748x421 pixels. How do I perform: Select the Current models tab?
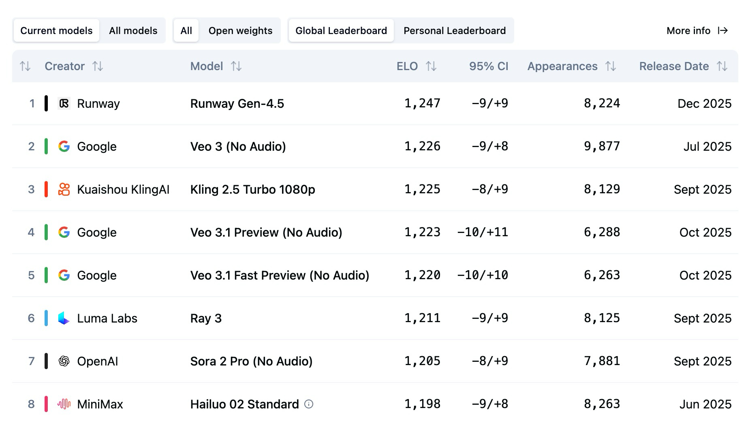coord(56,31)
